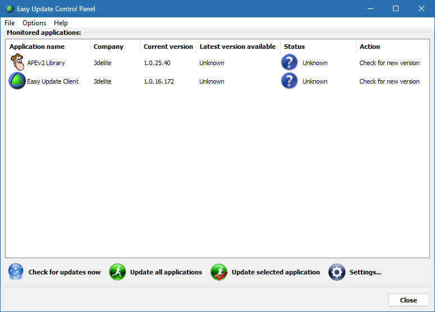The height and width of the screenshot is (312, 435).
Task: Select the APEv2 Library name
Action: click(x=46, y=63)
